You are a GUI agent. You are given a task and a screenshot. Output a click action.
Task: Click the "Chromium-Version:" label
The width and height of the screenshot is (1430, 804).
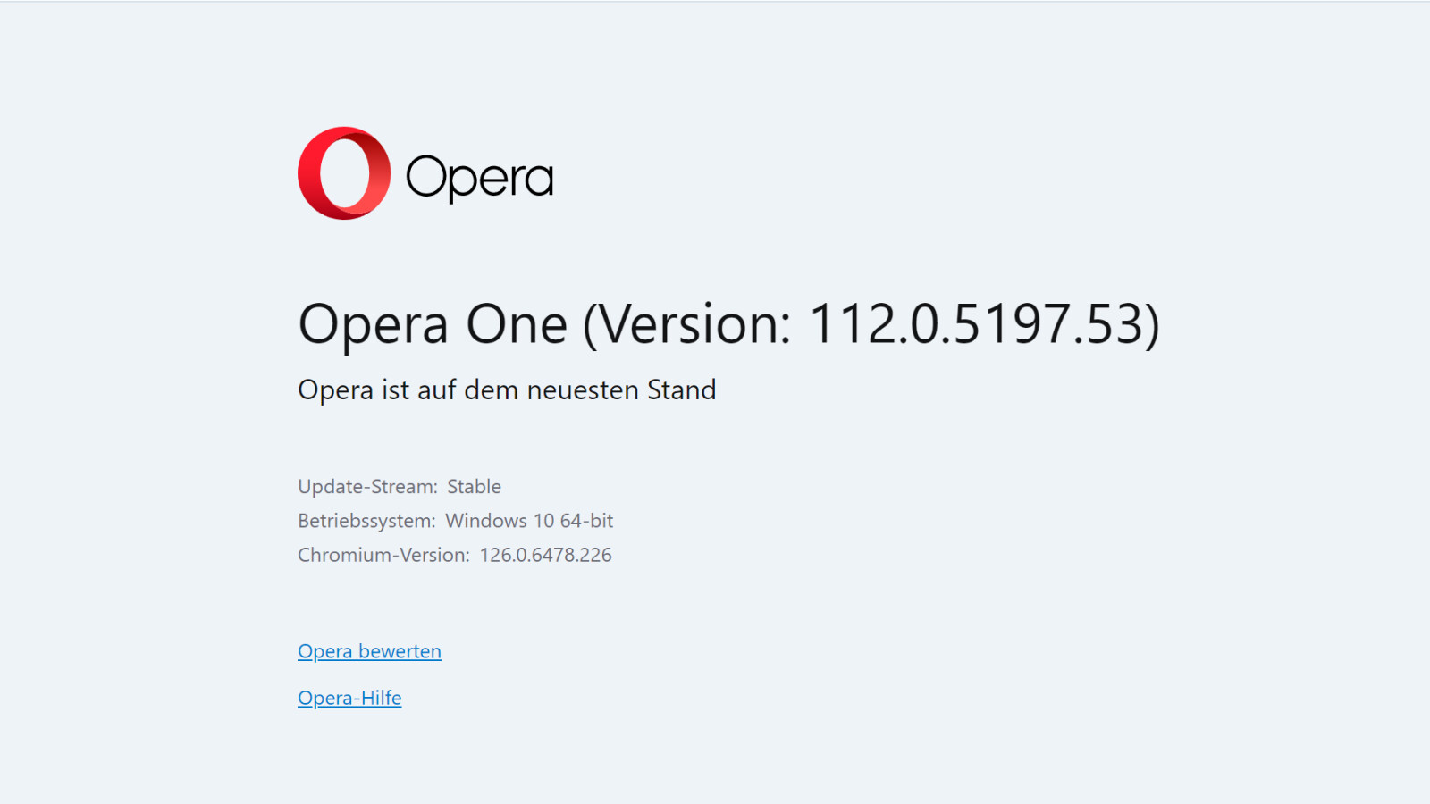(383, 555)
